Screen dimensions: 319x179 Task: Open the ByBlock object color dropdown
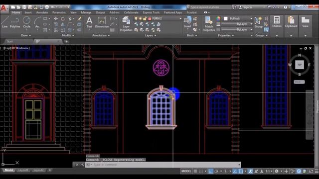pyautogui.click(x=251, y=18)
